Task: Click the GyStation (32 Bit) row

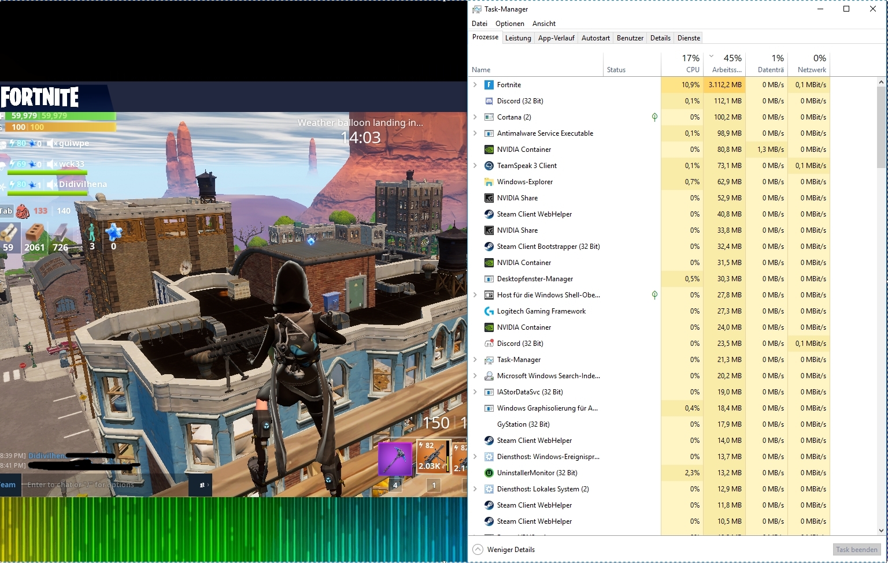Action: 649,424
